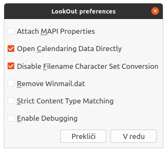Click the word Winmail.dat in its label
Screen dimensions: 167x152
click(x=65, y=84)
